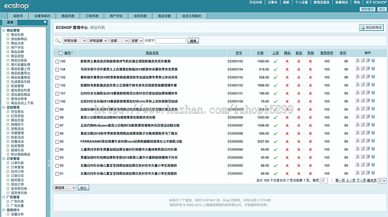This screenshot has width=388, height=217.
Task: Sort by the 价格 column header
Action: click(260, 53)
